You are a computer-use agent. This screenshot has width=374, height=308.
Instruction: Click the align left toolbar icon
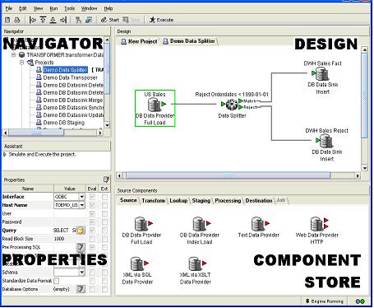click(x=32, y=20)
